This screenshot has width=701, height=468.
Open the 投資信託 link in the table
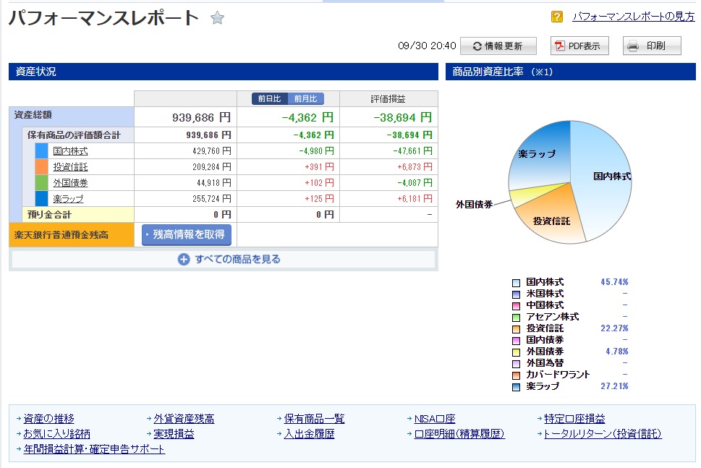[70, 166]
